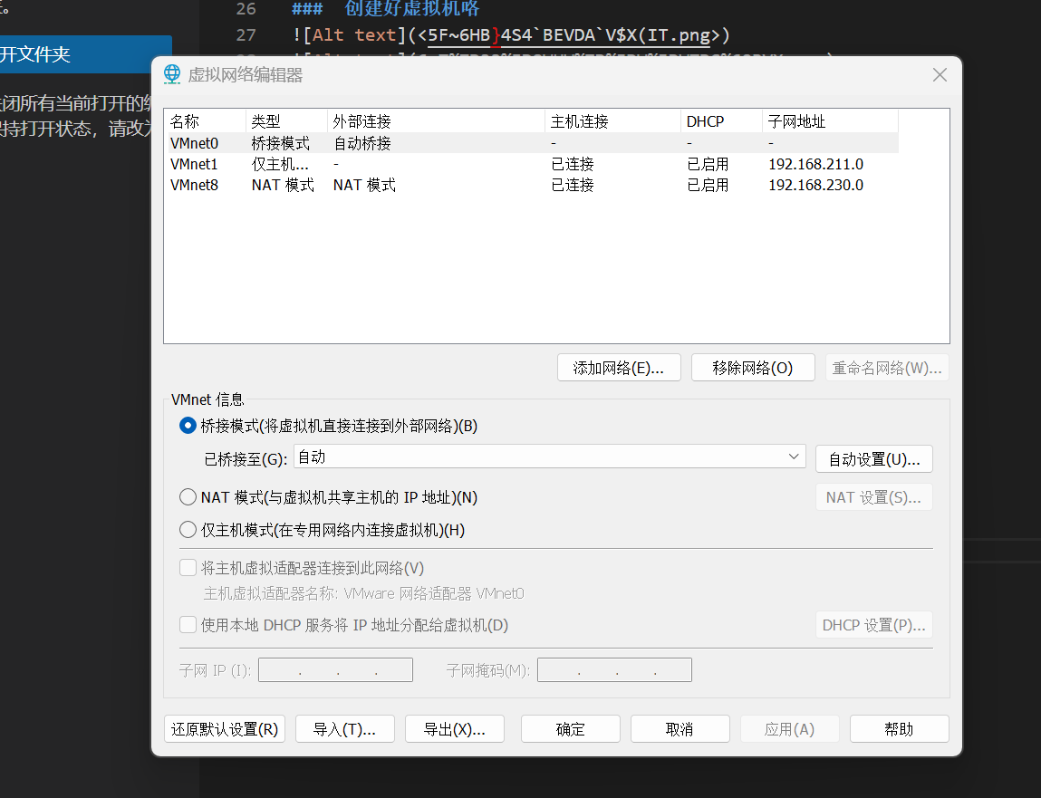The height and width of the screenshot is (798, 1041).
Task: Click the 子网地址 column header
Action: [x=830, y=121]
